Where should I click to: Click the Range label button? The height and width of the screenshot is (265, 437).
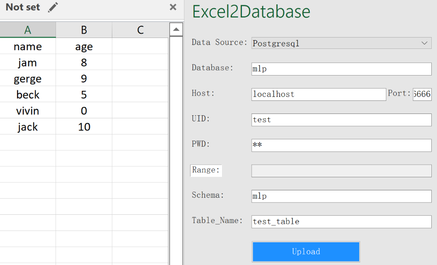pyautogui.click(x=206, y=170)
